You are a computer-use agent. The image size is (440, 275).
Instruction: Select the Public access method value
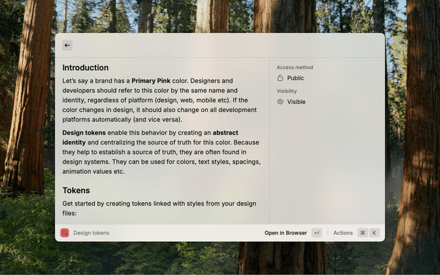(x=295, y=78)
